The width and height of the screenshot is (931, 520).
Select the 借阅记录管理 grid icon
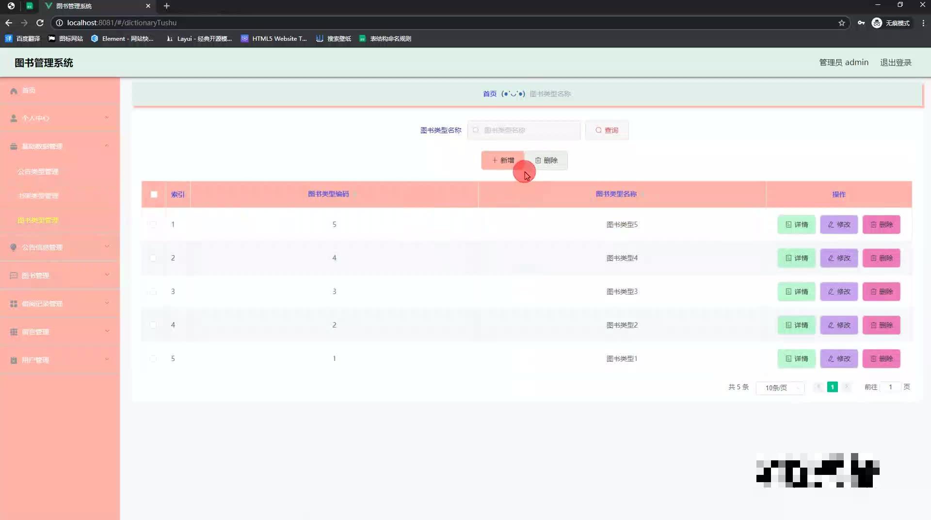tap(13, 304)
